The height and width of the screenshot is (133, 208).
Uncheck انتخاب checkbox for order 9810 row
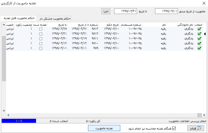coord(199,43)
